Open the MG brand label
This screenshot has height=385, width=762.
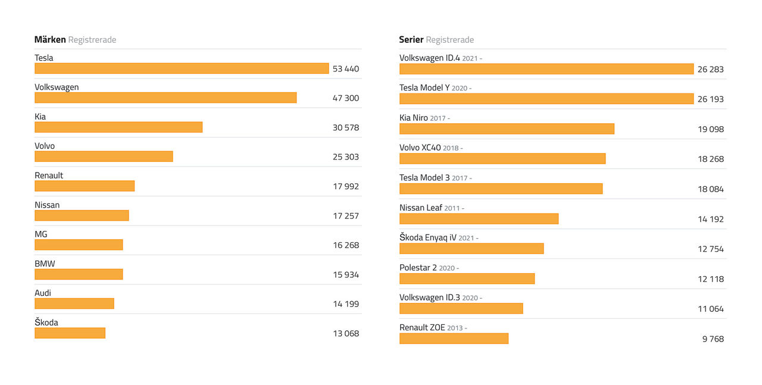coord(41,234)
